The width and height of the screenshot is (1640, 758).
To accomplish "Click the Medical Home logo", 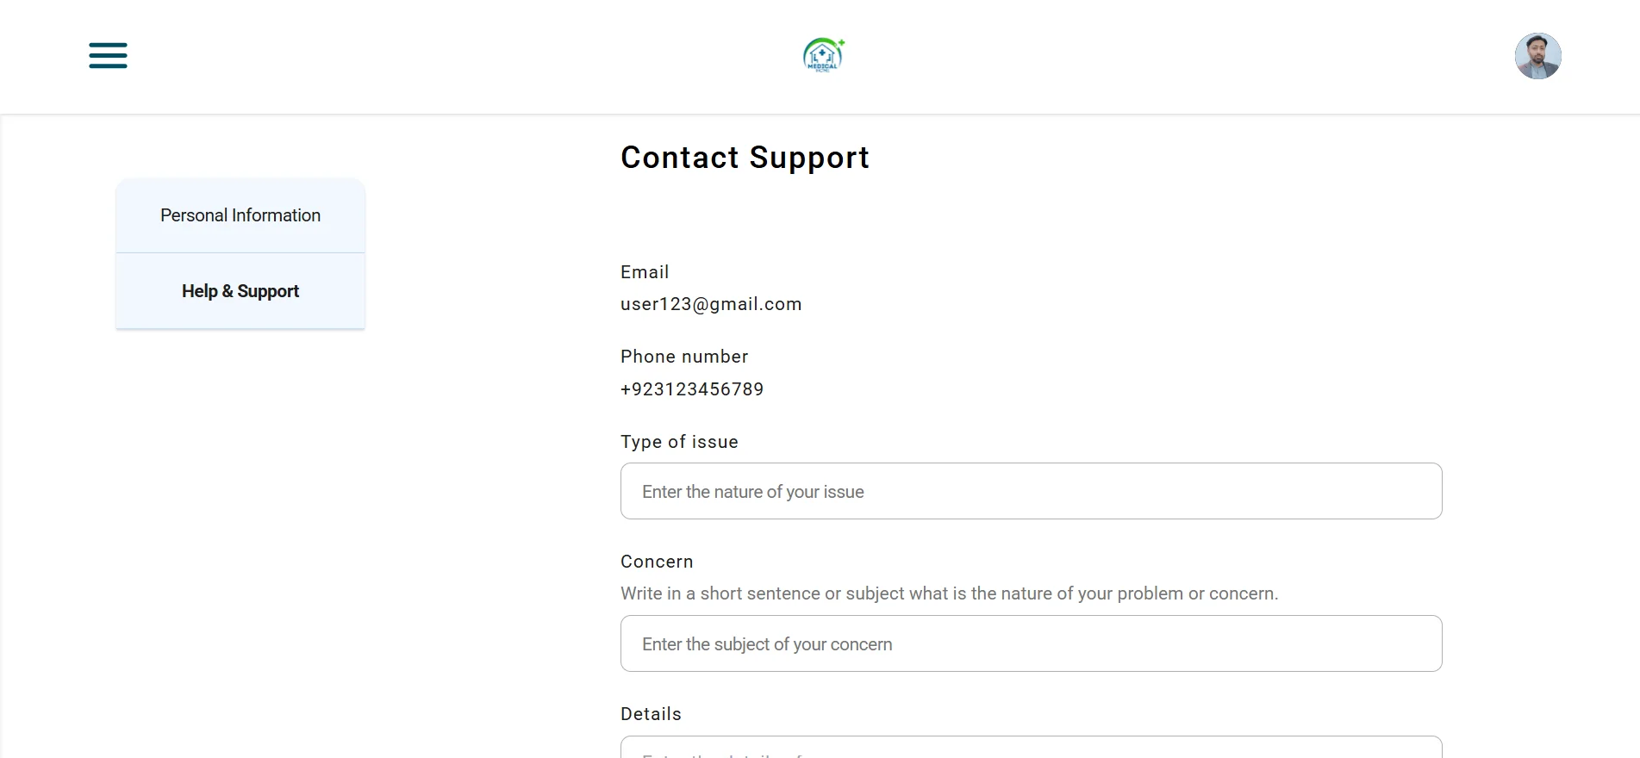I will click(823, 55).
